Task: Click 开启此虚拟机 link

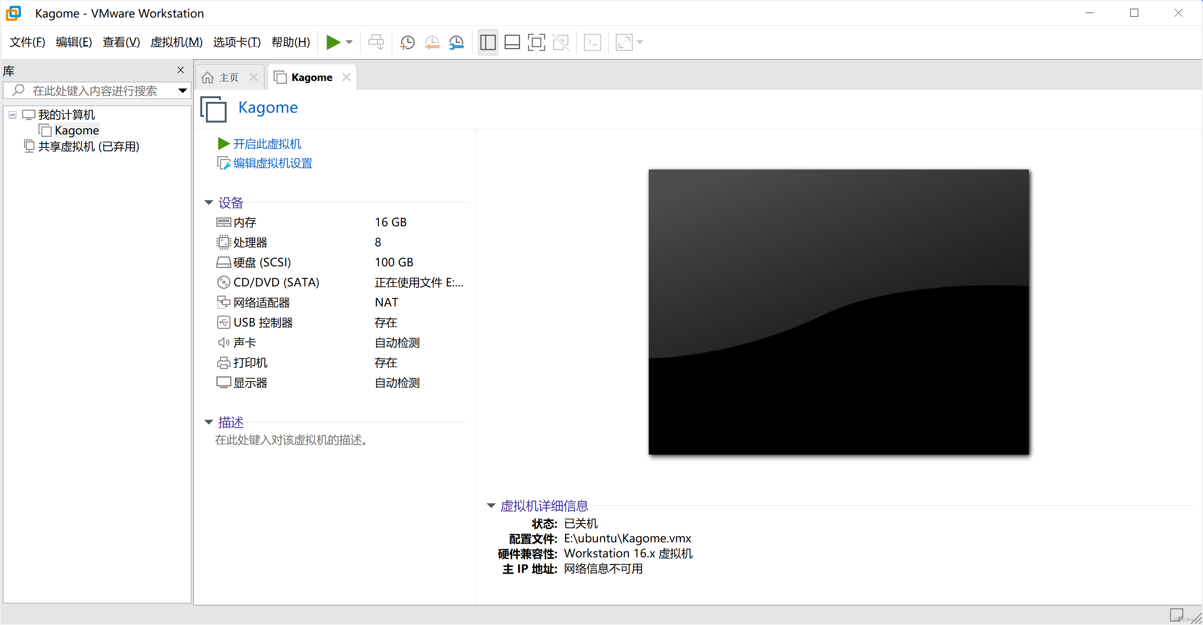Action: coord(267,144)
